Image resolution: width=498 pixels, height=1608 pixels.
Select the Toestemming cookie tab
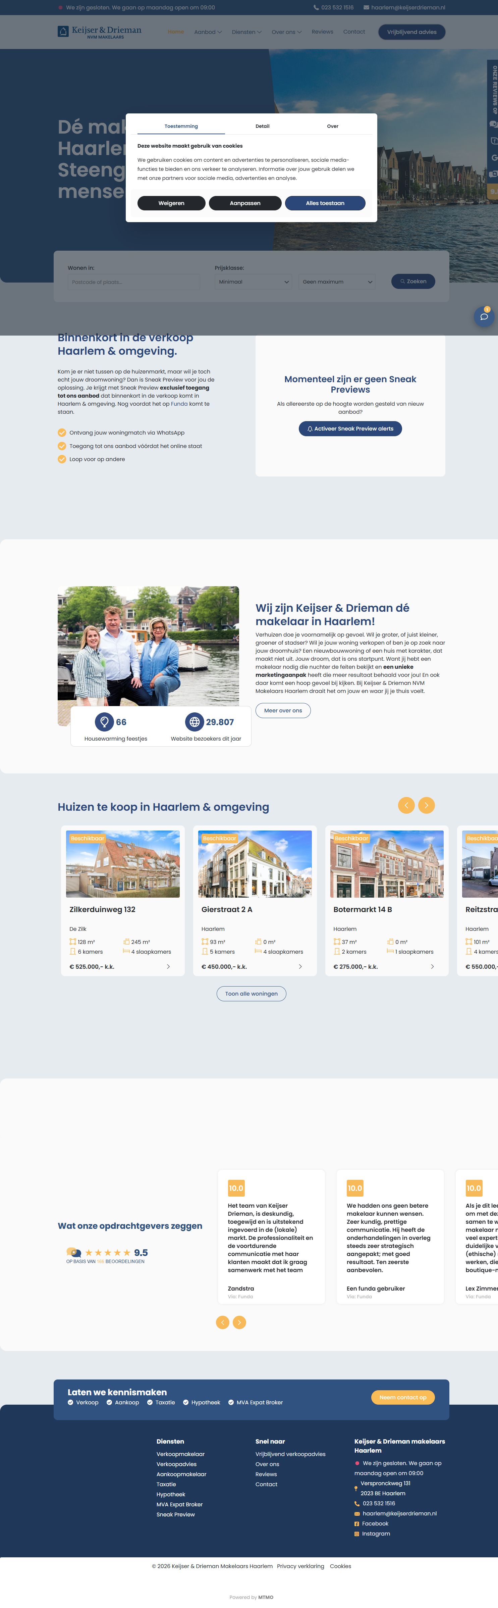click(x=181, y=126)
